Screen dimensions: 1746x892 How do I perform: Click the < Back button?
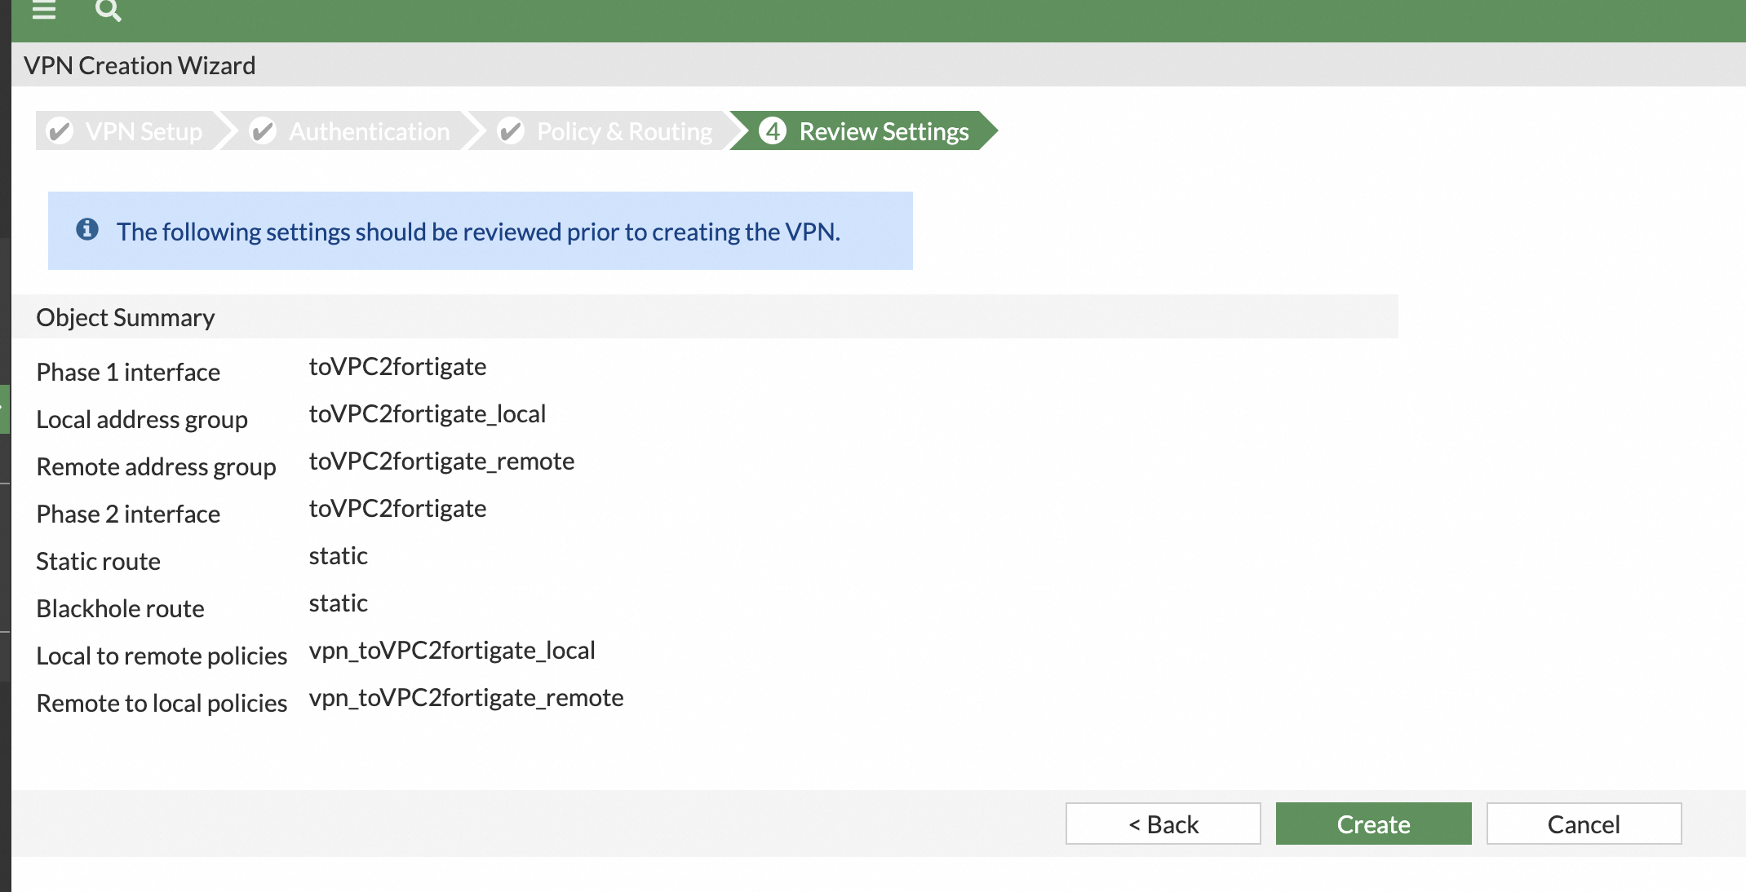click(x=1163, y=824)
